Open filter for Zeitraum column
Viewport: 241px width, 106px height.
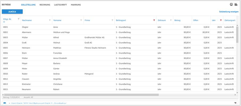[171, 20]
